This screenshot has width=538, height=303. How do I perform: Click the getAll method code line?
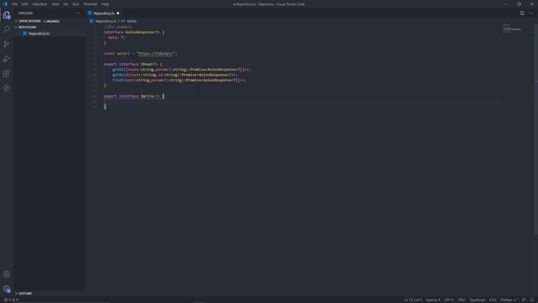182,69
